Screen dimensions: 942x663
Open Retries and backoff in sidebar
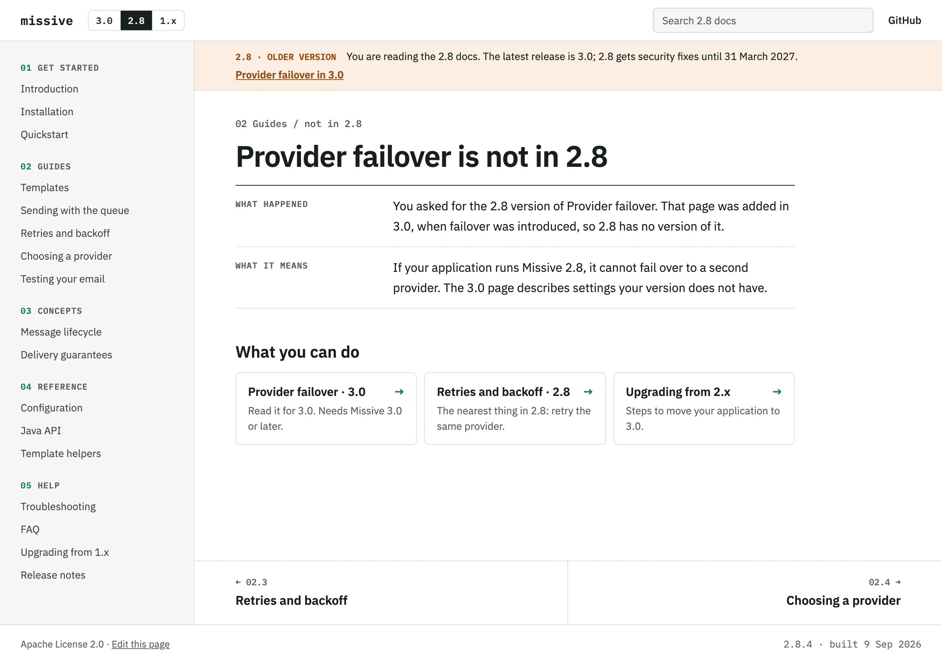pyautogui.click(x=65, y=233)
